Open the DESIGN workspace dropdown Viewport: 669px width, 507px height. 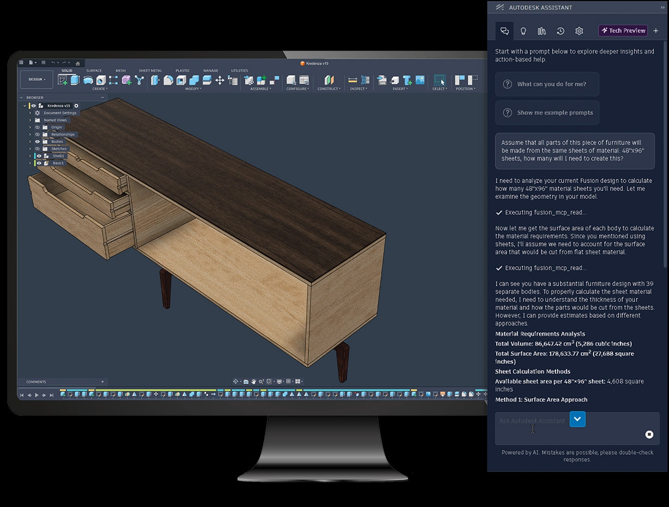(x=36, y=79)
